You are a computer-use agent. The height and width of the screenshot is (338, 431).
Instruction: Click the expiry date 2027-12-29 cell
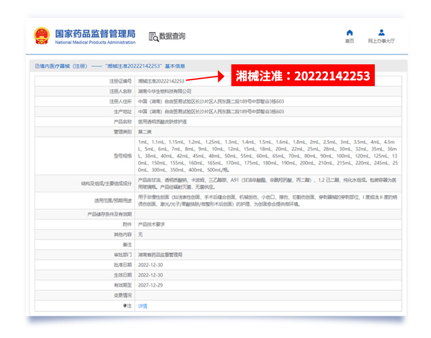pos(151,285)
